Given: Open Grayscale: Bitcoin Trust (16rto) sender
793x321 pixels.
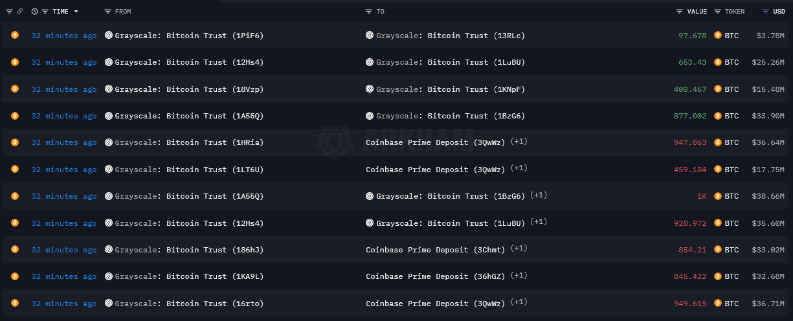Looking at the screenshot, I should pyautogui.click(x=189, y=304).
